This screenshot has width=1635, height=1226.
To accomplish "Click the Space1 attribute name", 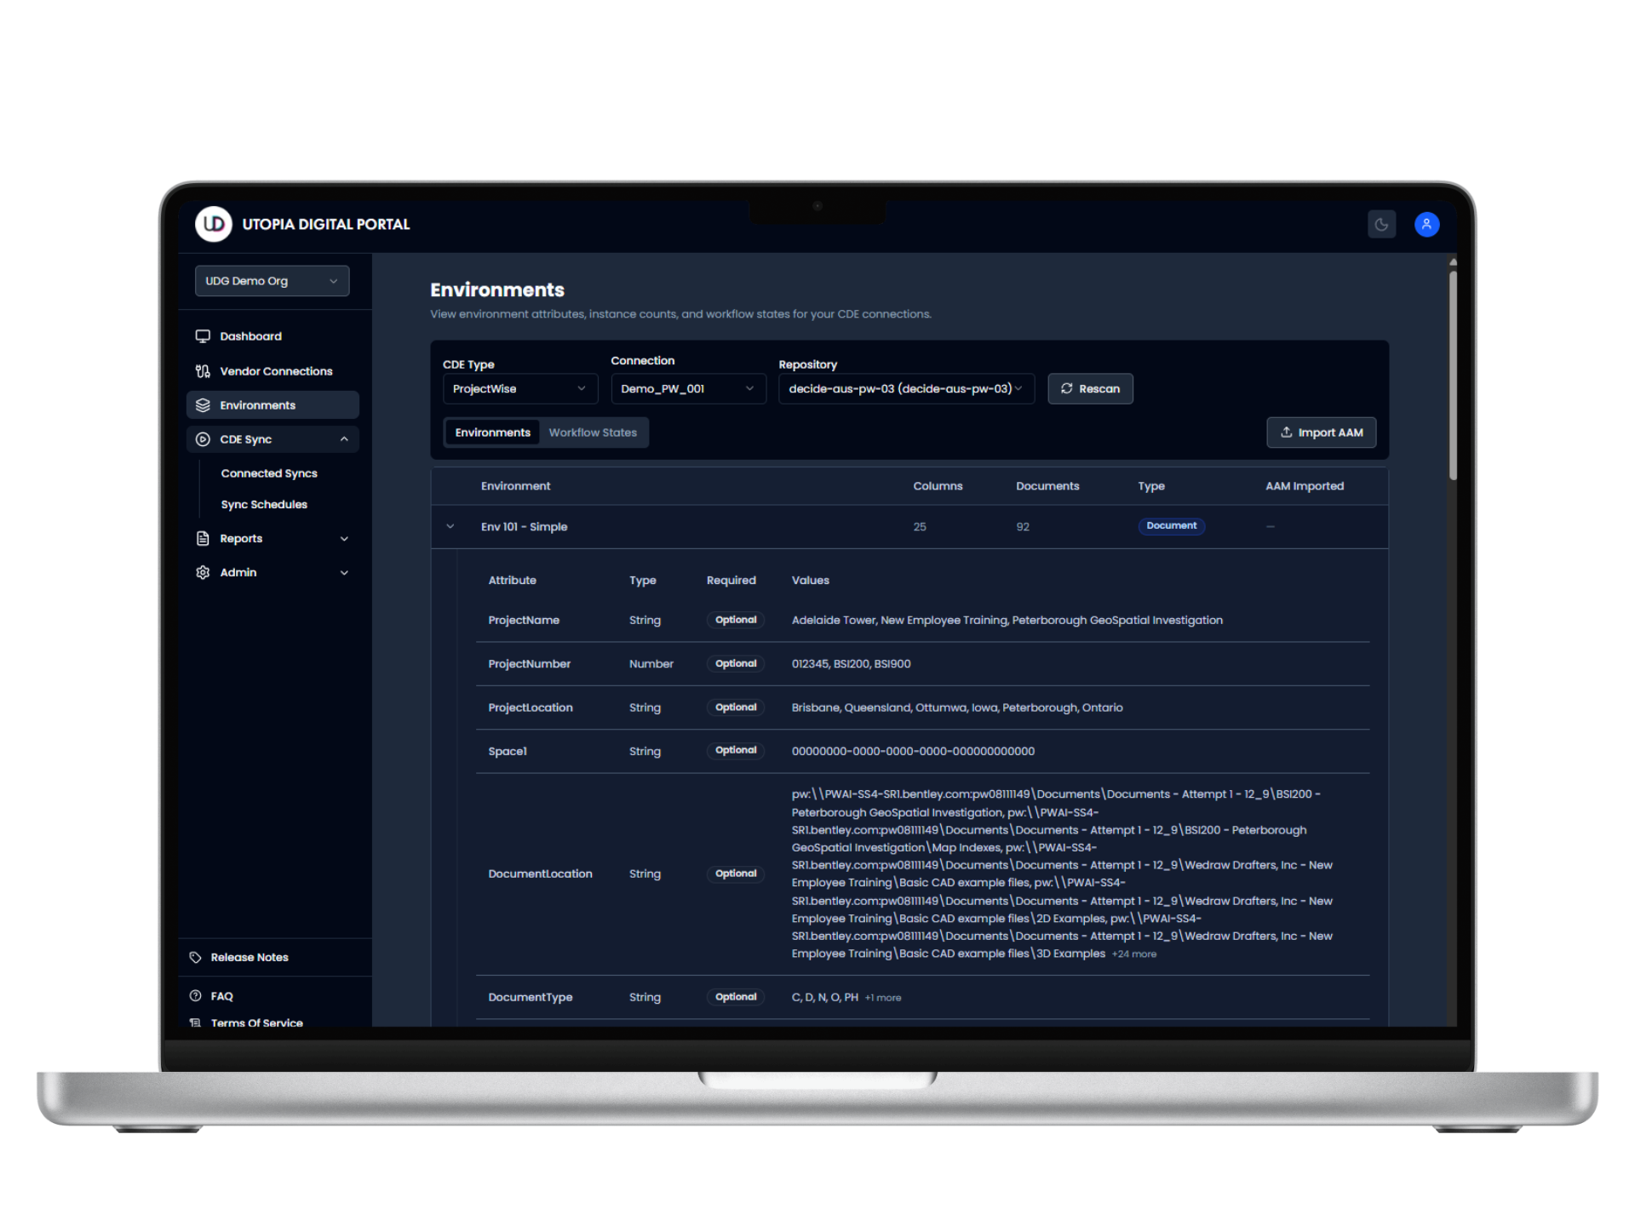I will point(508,751).
